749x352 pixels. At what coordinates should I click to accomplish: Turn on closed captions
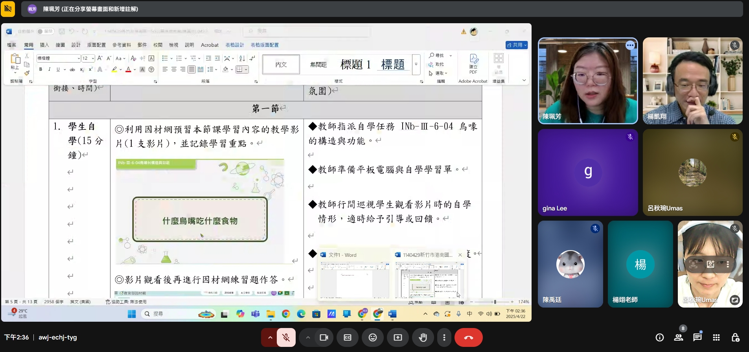tap(347, 337)
